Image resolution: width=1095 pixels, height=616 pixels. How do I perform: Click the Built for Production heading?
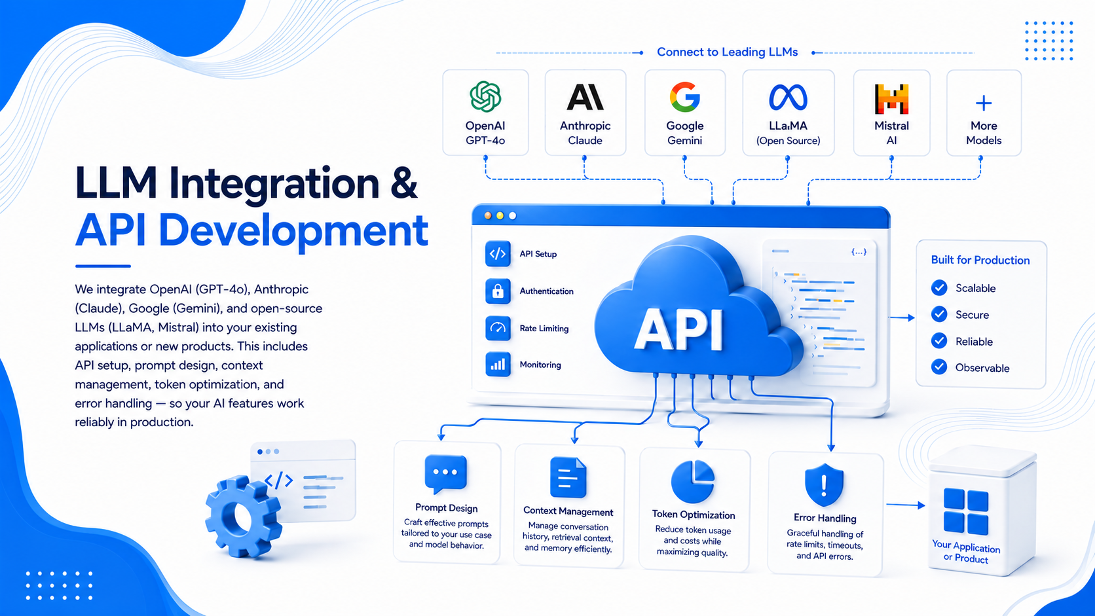tap(980, 260)
